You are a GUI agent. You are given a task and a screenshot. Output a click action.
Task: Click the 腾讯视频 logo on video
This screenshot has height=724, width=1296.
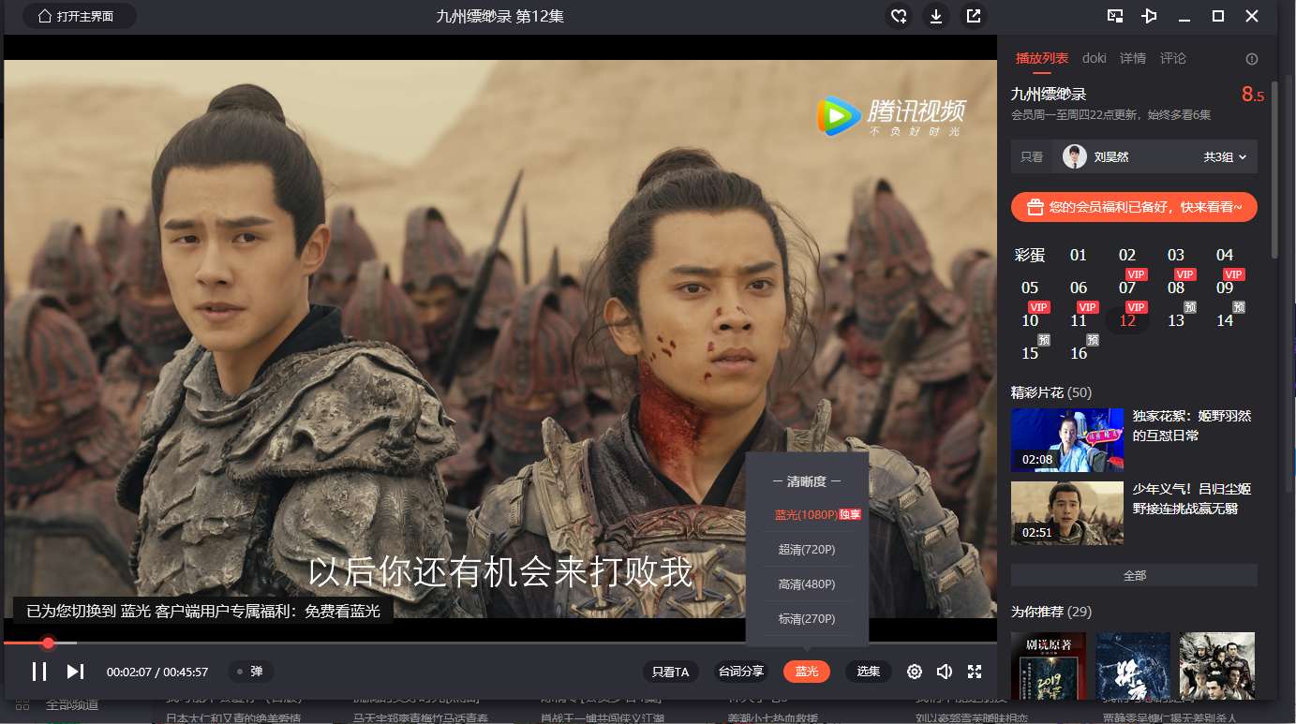[x=889, y=116]
